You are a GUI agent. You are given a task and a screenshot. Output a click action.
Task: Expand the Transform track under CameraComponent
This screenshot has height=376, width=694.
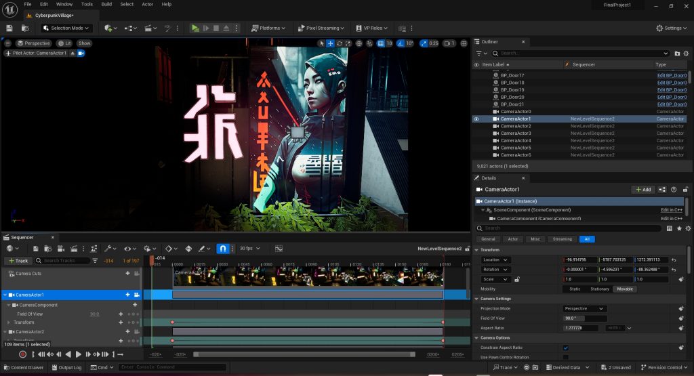(x=9, y=322)
